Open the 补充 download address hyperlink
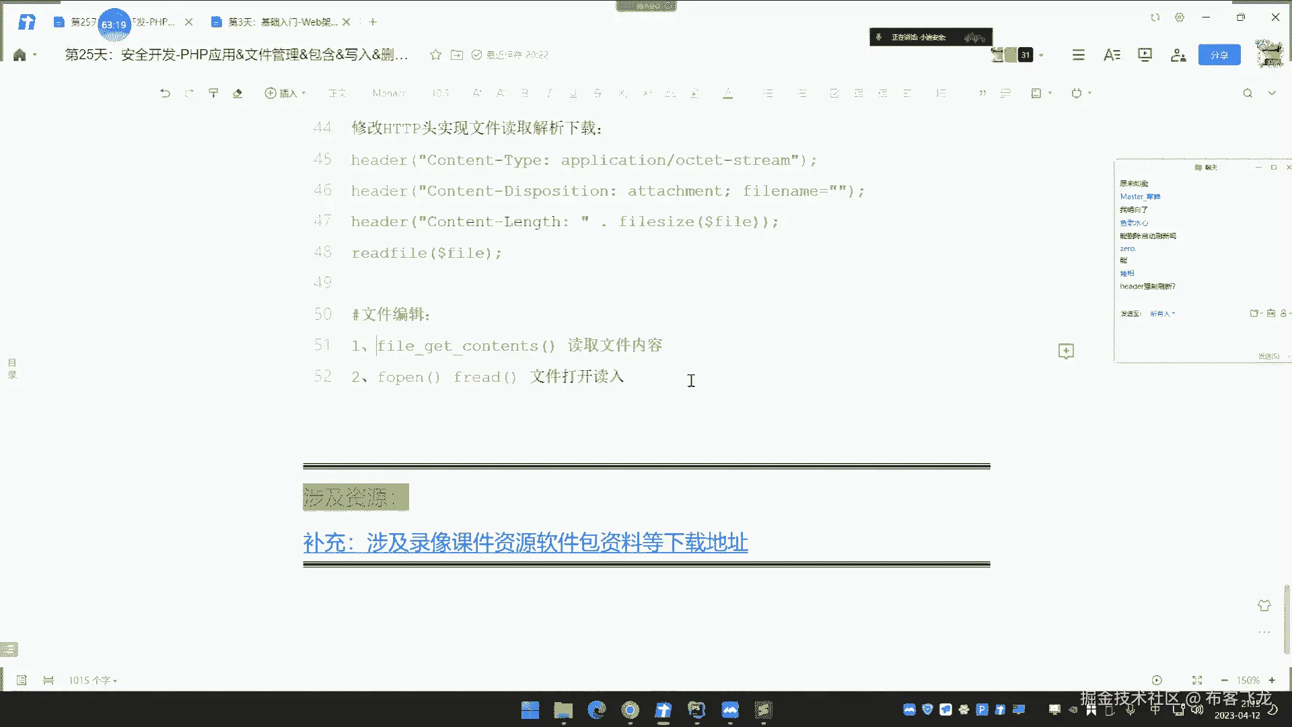 (x=525, y=543)
